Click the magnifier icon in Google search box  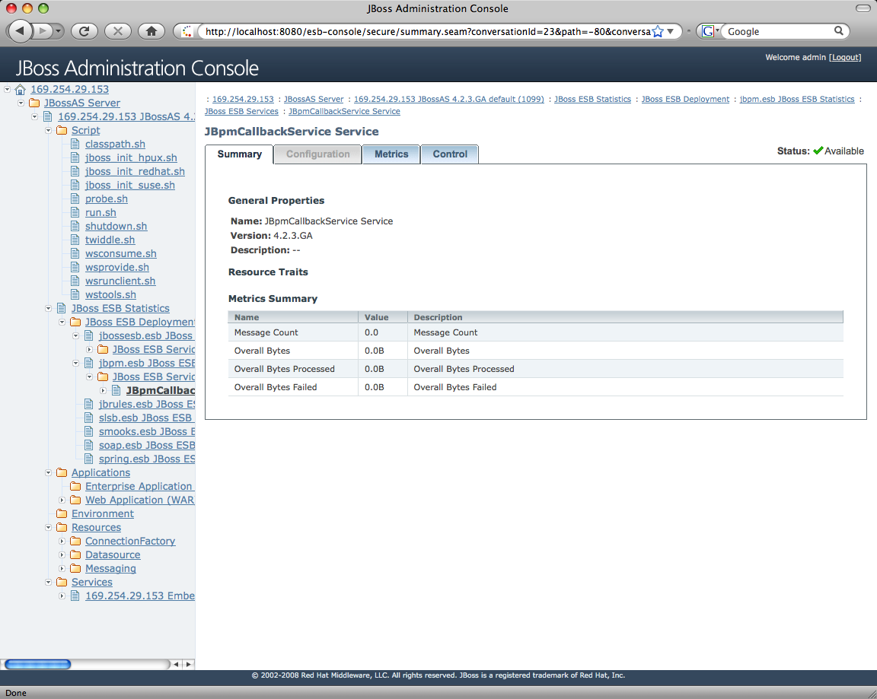point(838,31)
